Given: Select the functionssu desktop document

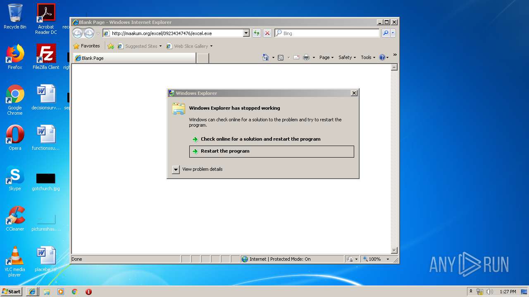Looking at the screenshot, I should 46,138.
